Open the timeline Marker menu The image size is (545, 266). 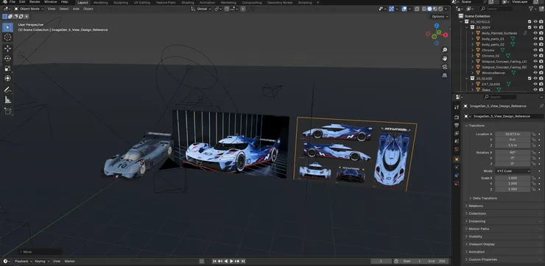tap(70, 261)
